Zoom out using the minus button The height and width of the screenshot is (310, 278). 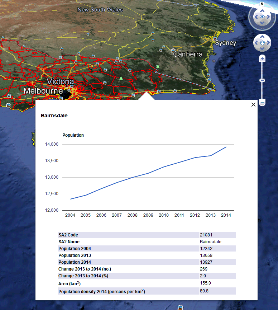(x=262, y=103)
